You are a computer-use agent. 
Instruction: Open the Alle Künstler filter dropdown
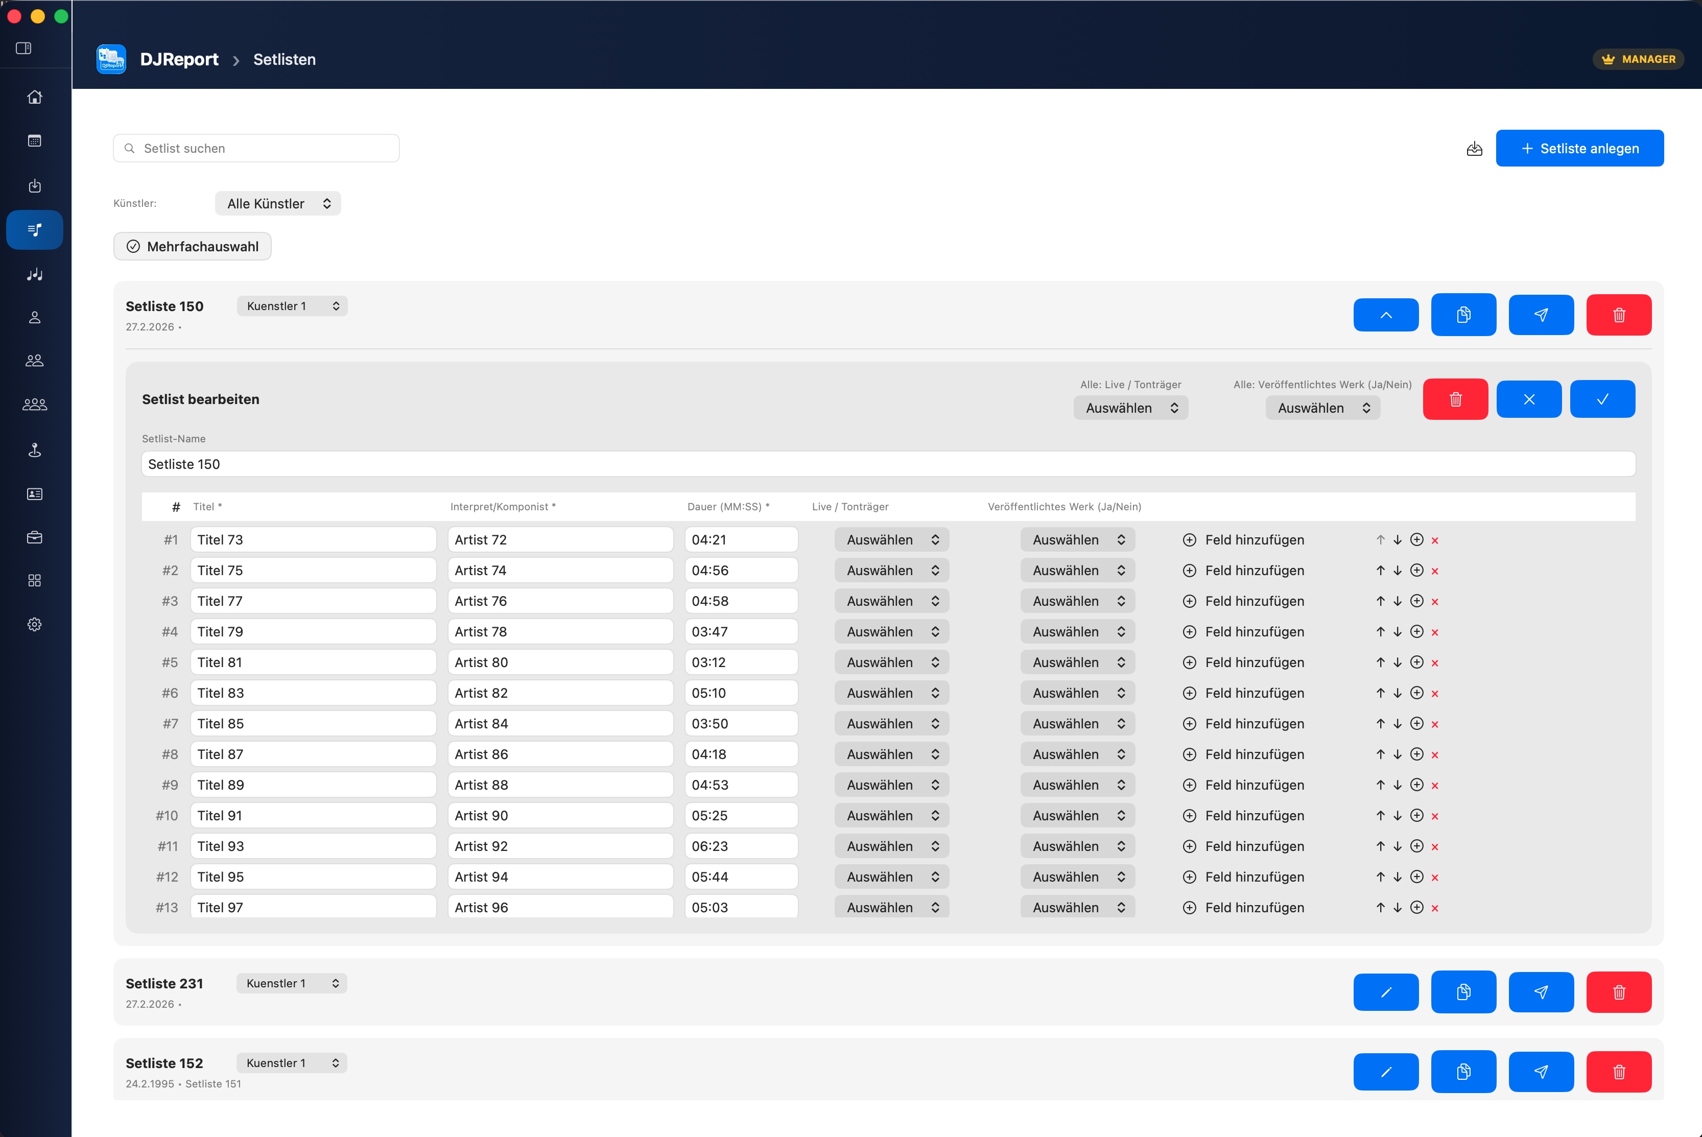(x=278, y=204)
